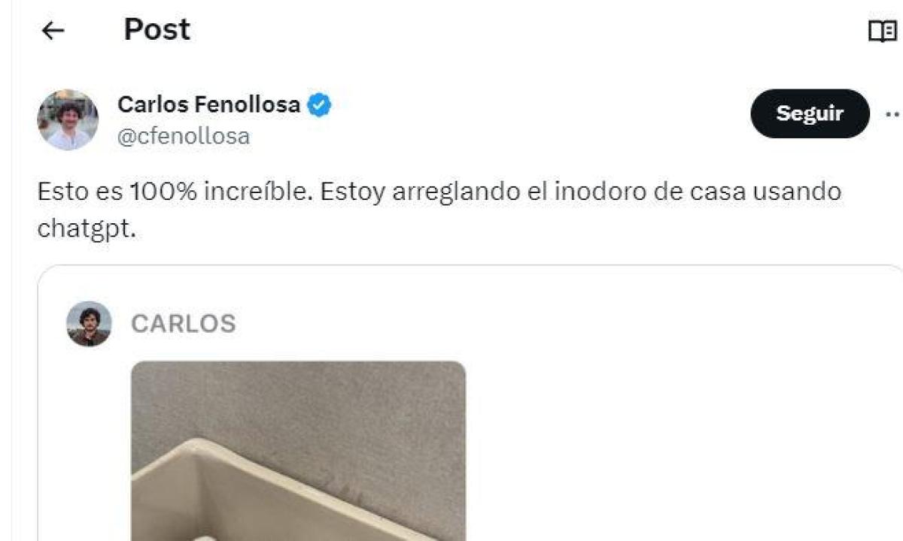Click the words "inodoro de casa usando"
Screen dimensions: 903x541
click(698, 192)
